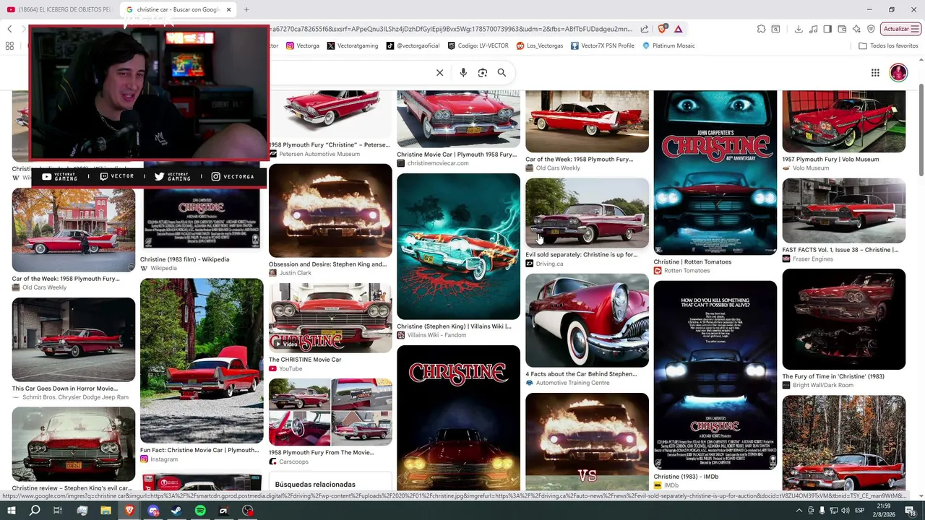Image resolution: width=925 pixels, height=520 pixels.
Task: Go back with the browser back arrow
Action: click(9, 29)
